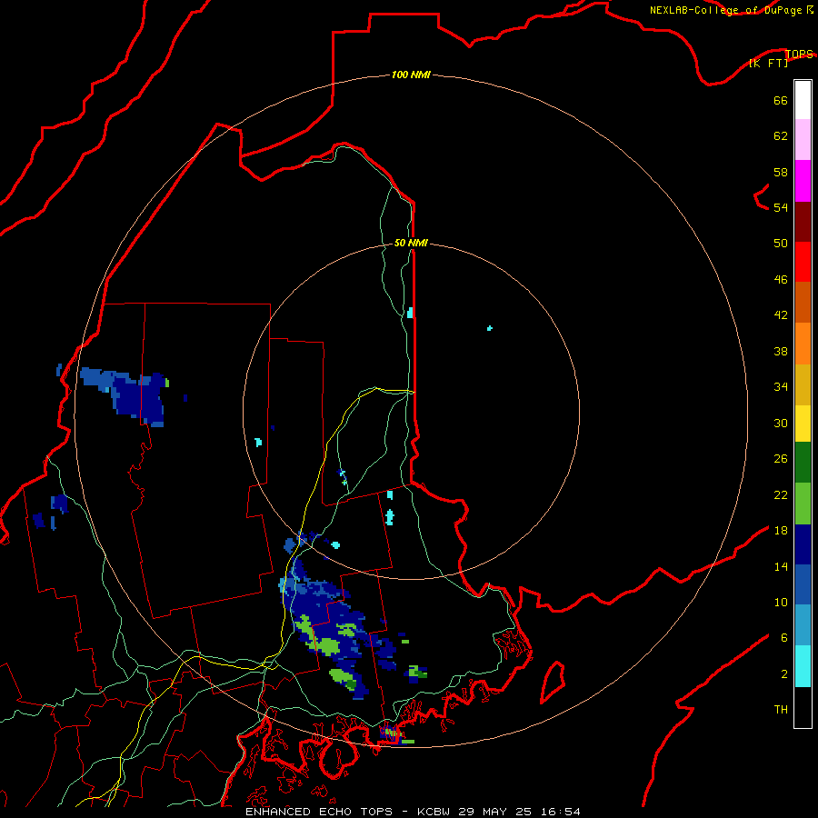The image size is (818, 818).
Task: Pick the light blue legend swatch
Action: click(x=803, y=625)
